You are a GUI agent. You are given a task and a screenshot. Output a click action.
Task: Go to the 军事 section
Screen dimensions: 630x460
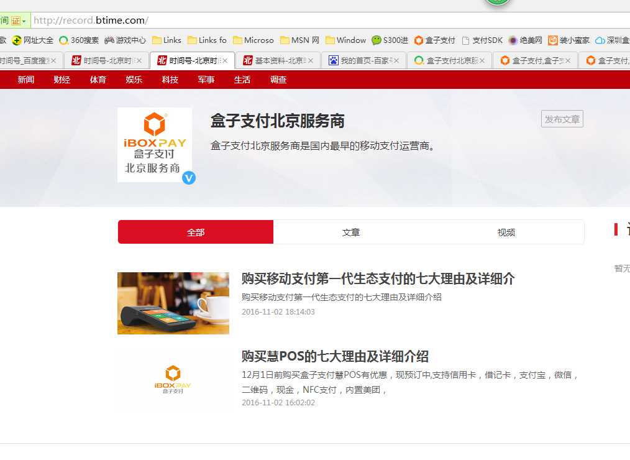[x=206, y=80]
